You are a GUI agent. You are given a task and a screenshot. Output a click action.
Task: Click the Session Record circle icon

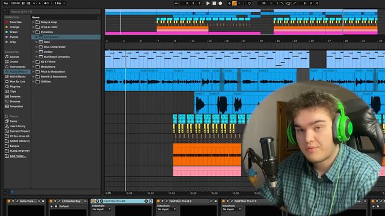pyautogui.click(x=249, y=3)
